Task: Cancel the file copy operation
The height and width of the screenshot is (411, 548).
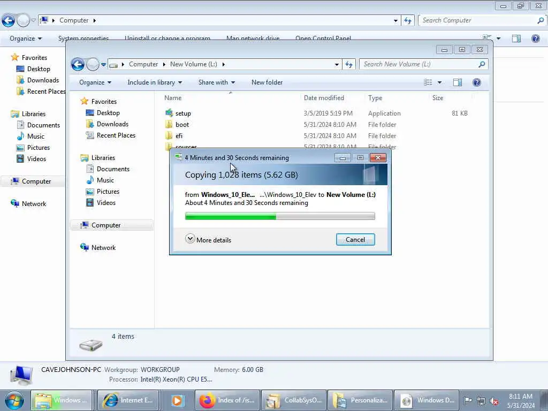Action: coord(355,240)
